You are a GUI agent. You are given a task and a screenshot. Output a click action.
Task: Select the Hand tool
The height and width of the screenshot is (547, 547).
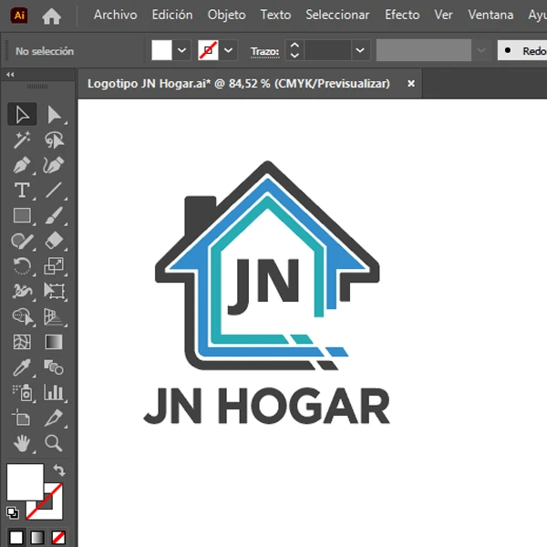pyautogui.click(x=22, y=443)
